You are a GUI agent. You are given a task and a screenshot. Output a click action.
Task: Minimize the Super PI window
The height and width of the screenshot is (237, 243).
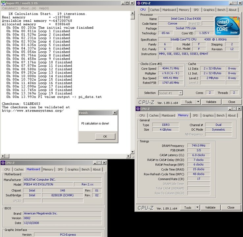click(123, 3)
